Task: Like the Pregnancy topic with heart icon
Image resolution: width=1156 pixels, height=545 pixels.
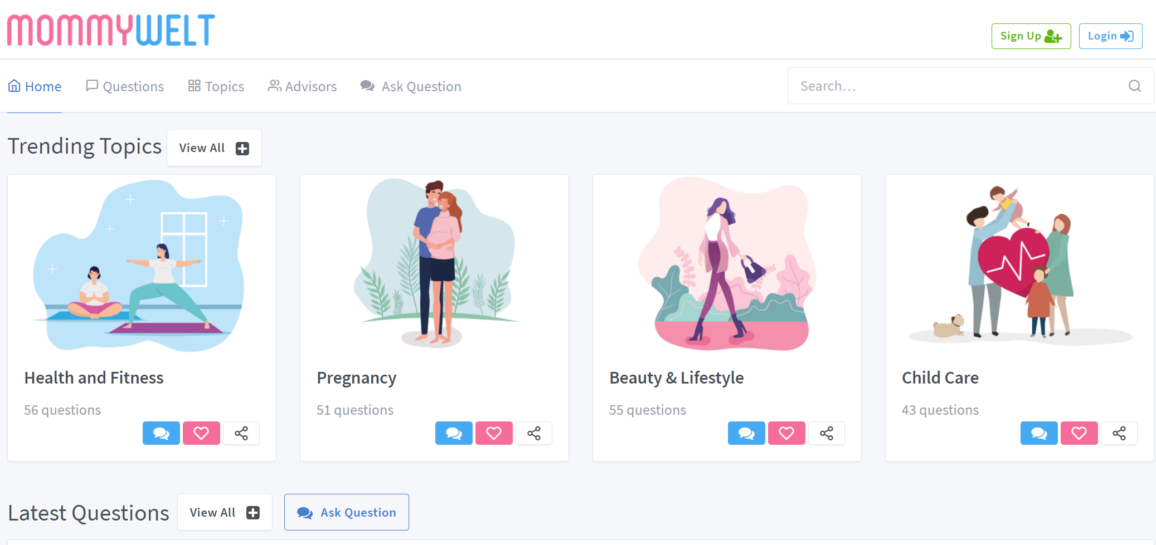Action: click(x=494, y=433)
